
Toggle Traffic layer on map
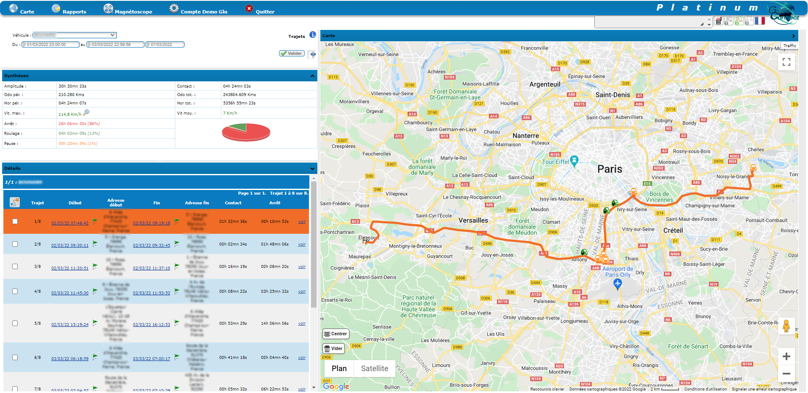point(789,45)
